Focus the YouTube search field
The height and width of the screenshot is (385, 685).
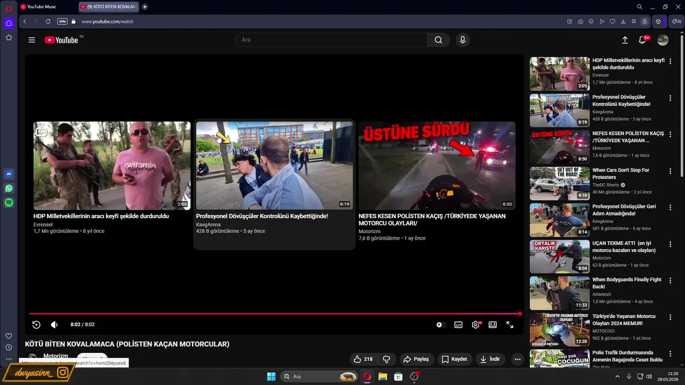332,40
